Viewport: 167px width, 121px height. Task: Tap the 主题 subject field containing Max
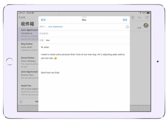[x=83, y=40]
